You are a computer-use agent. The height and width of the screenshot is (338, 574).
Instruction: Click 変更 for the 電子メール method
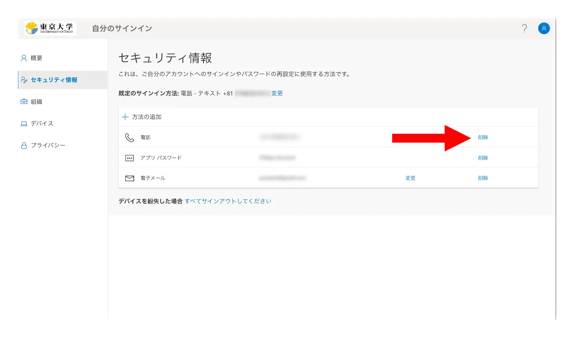point(410,178)
